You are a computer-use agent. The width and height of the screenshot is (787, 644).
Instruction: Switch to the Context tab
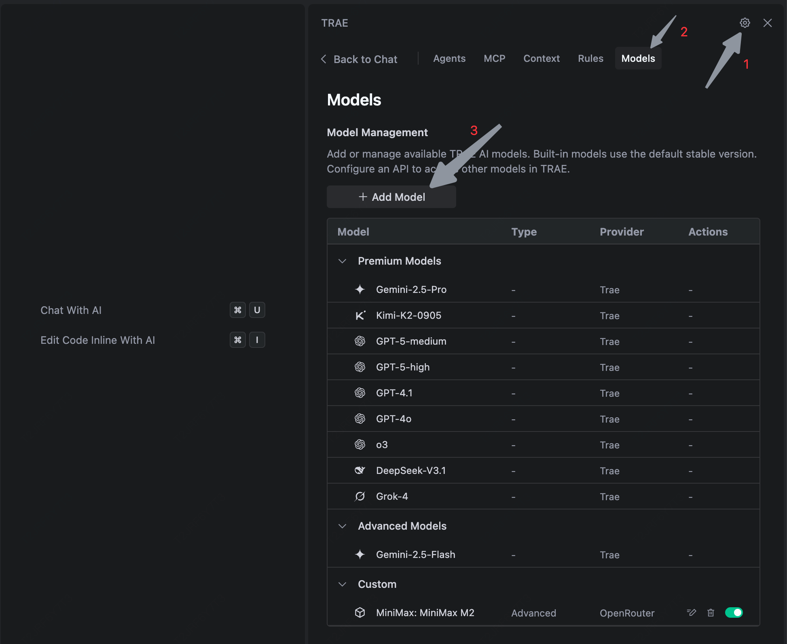click(542, 59)
